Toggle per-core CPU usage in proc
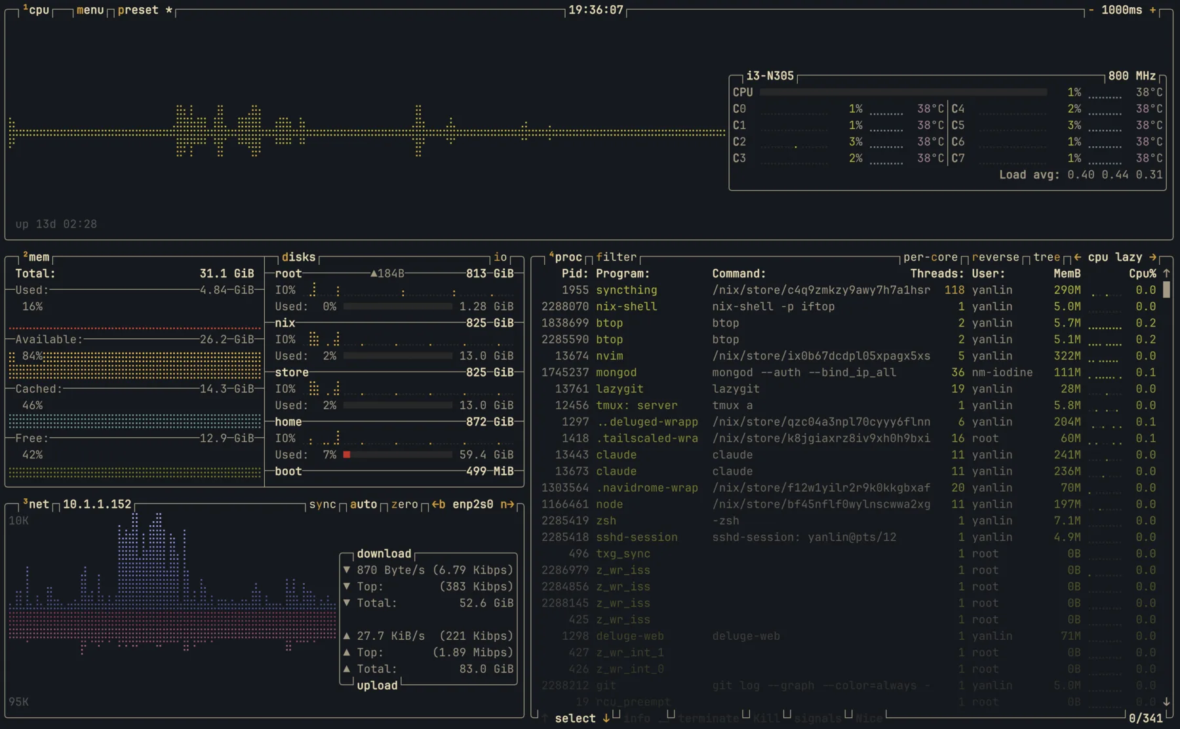Image resolution: width=1180 pixels, height=729 pixels. click(930, 257)
